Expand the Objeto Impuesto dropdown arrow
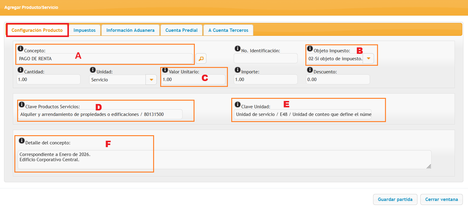Screen dimensions: 468x208 pyautogui.click(x=368, y=58)
